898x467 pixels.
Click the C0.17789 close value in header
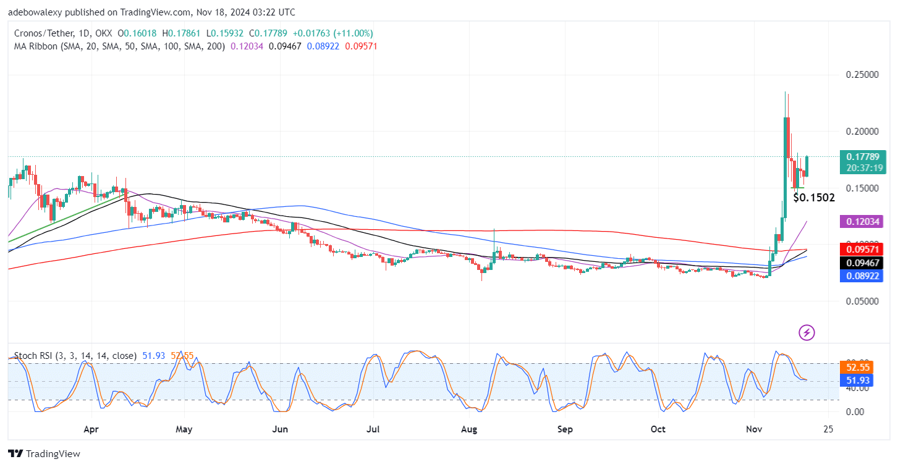[x=269, y=33]
